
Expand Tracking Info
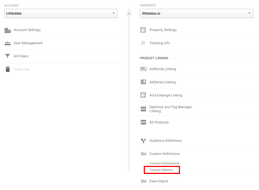click(160, 43)
